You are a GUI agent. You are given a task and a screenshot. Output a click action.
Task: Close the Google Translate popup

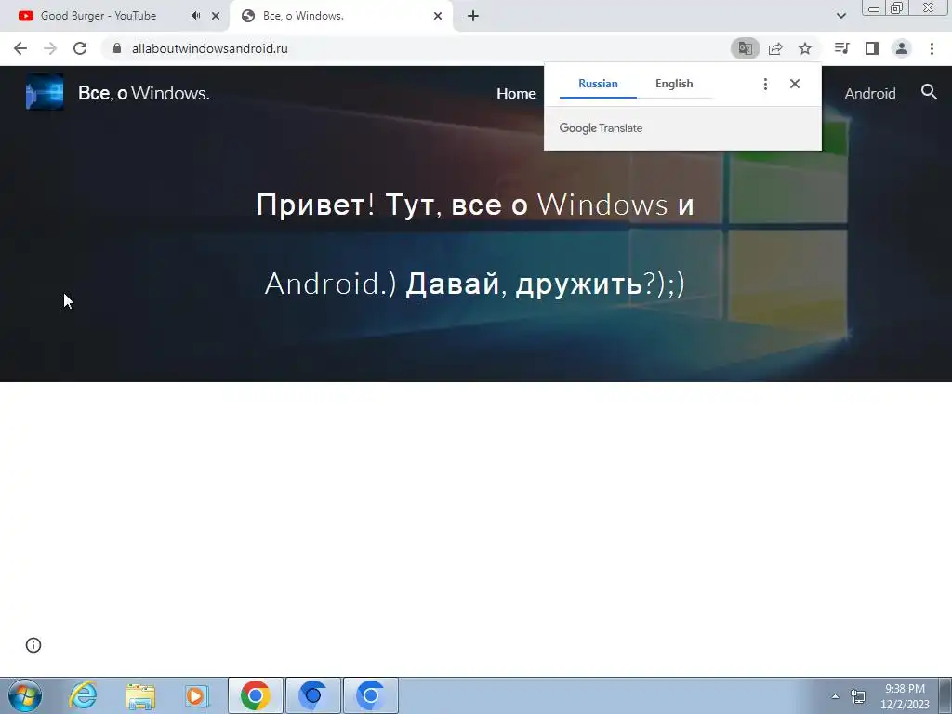[x=795, y=84]
